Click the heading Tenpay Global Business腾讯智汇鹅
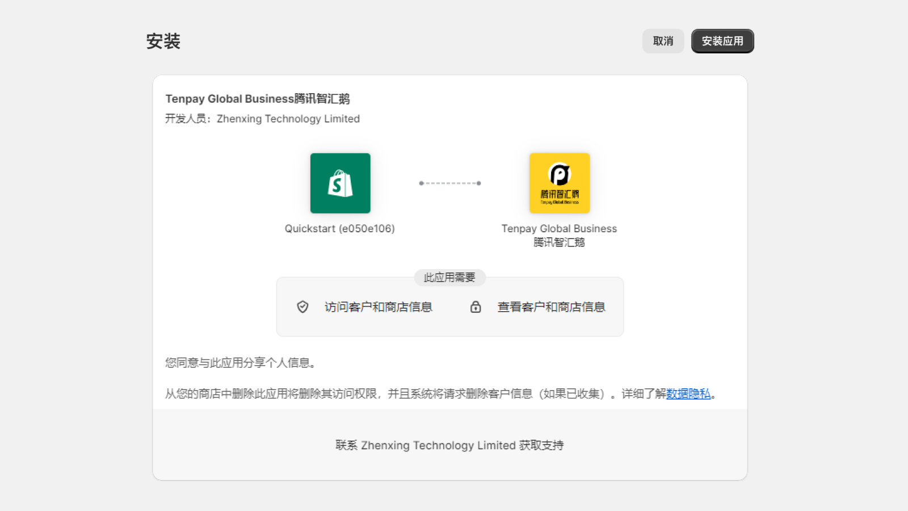The width and height of the screenshot is (908, 511). [258, 99]
